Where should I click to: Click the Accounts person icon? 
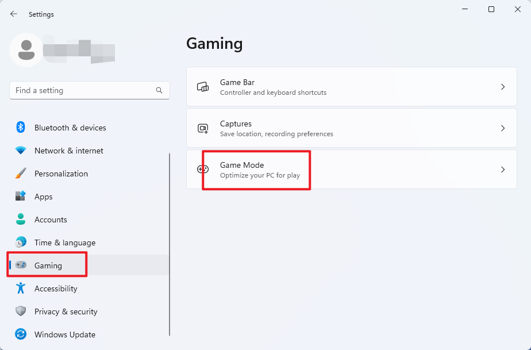(21, 220)
